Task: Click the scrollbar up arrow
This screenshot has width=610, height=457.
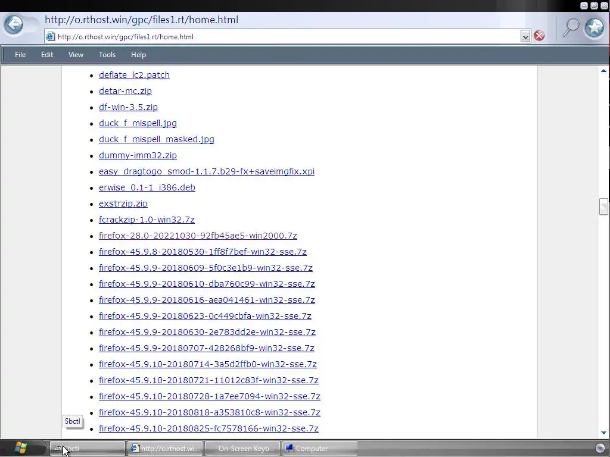Action: click(x=603, y=71)
